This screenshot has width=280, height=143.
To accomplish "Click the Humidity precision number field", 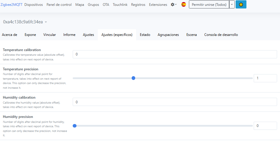I will 265,126.
